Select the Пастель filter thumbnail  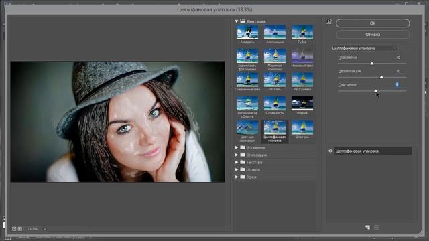click(275, 80)
